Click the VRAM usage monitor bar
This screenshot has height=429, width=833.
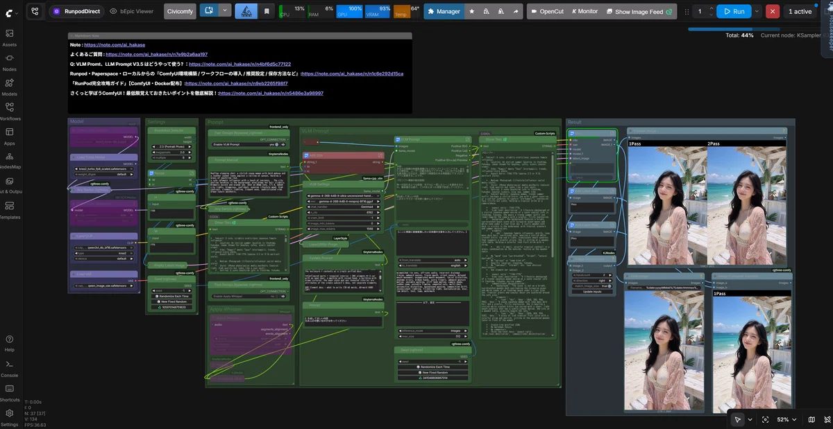click(379, 11)
